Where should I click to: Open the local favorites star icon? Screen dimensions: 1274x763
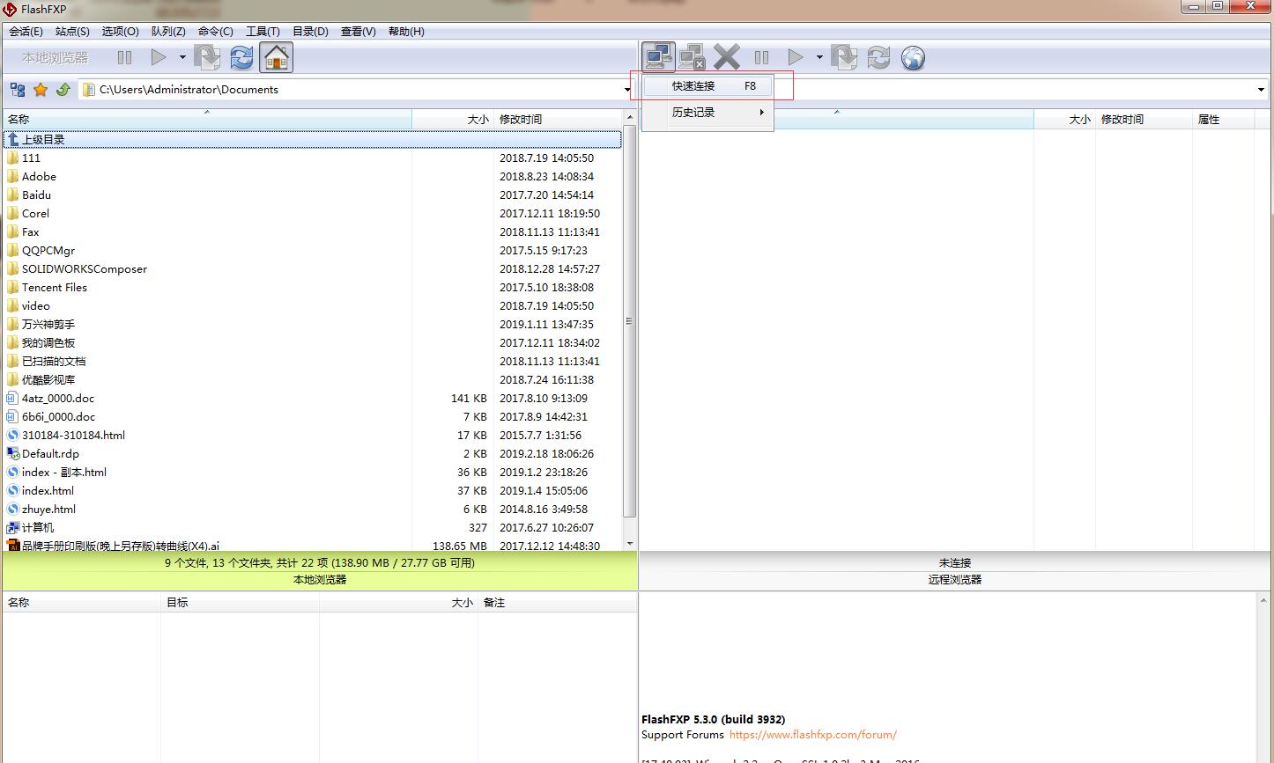(41, 90)
